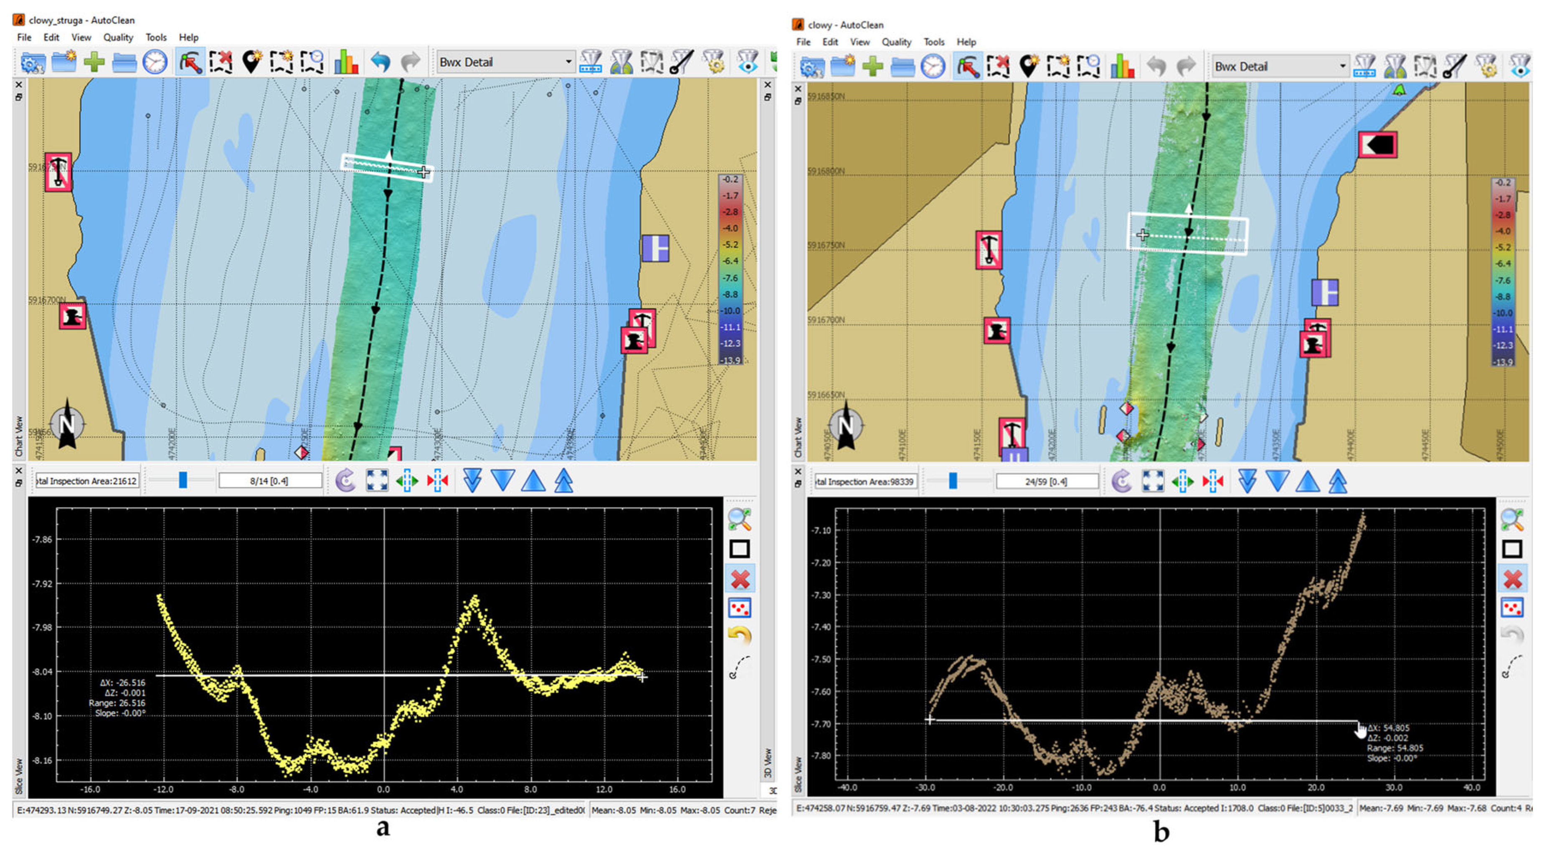Viewport: 1544px width, 856px height.
Task: Click the green plus add icon in left window
Action: coord(94,62)
